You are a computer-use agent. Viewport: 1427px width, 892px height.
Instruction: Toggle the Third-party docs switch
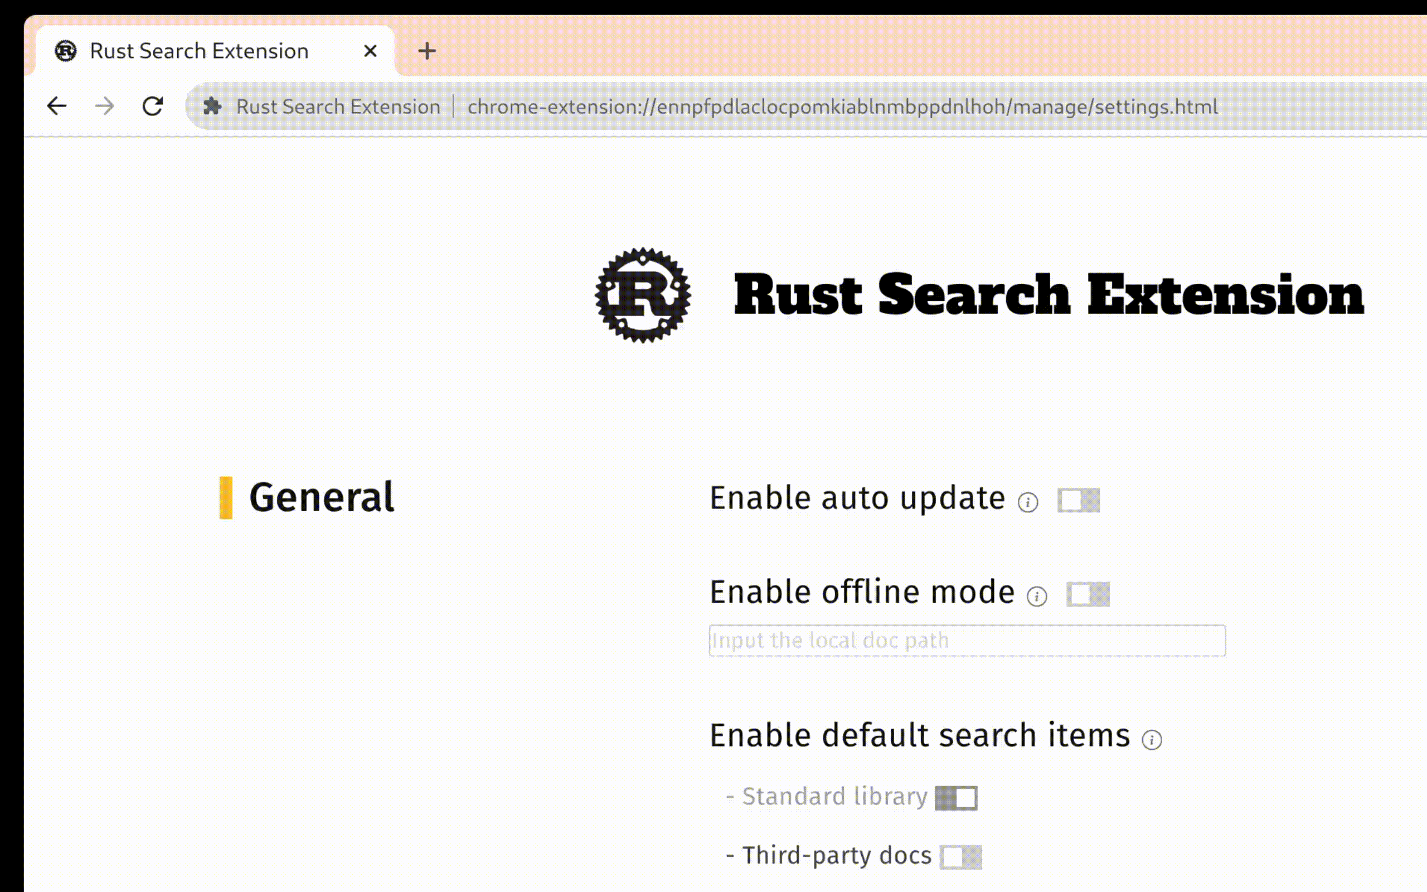(961, 857)
